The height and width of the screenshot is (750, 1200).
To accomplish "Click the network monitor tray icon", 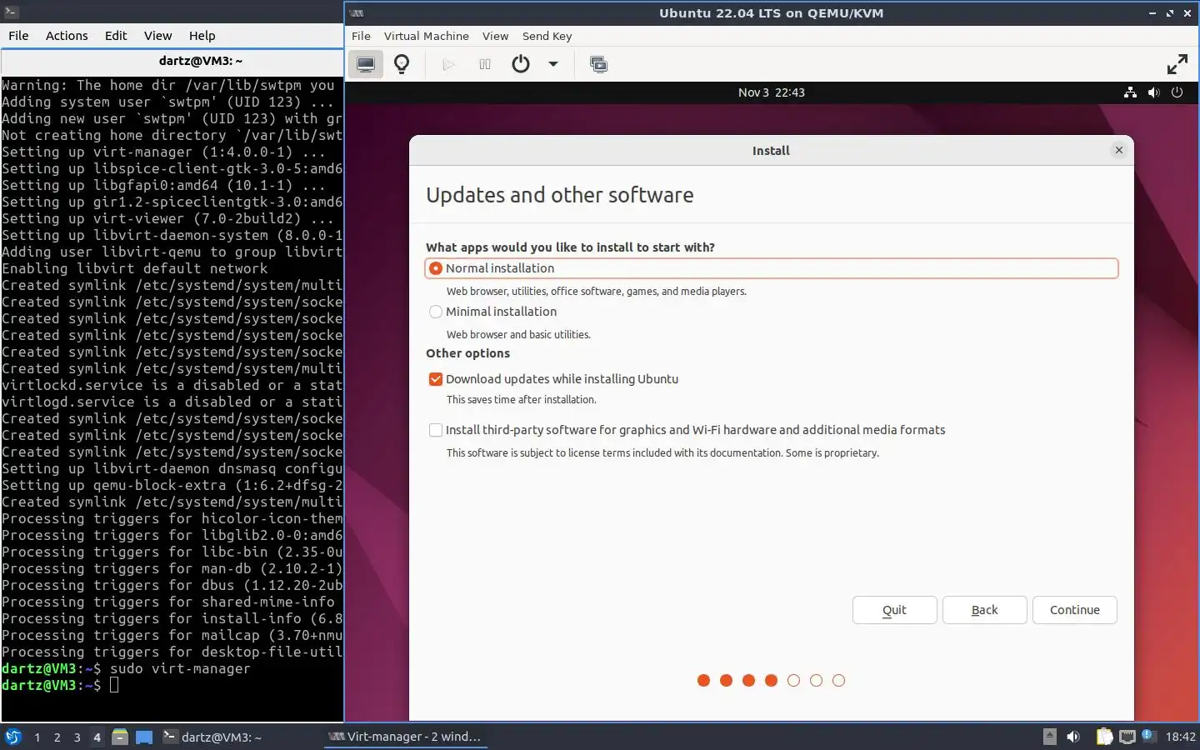I will [x=1127, y=737].
